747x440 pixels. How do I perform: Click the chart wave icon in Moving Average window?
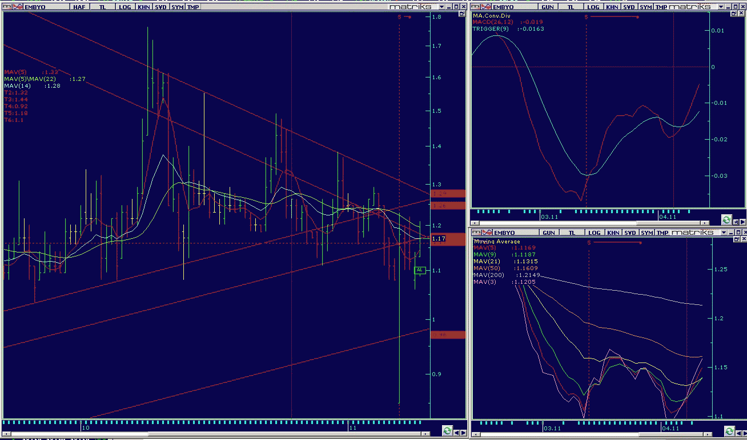coord(487,233)
